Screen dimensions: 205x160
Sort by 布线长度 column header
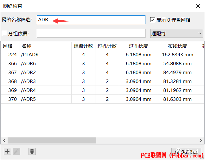177,46
